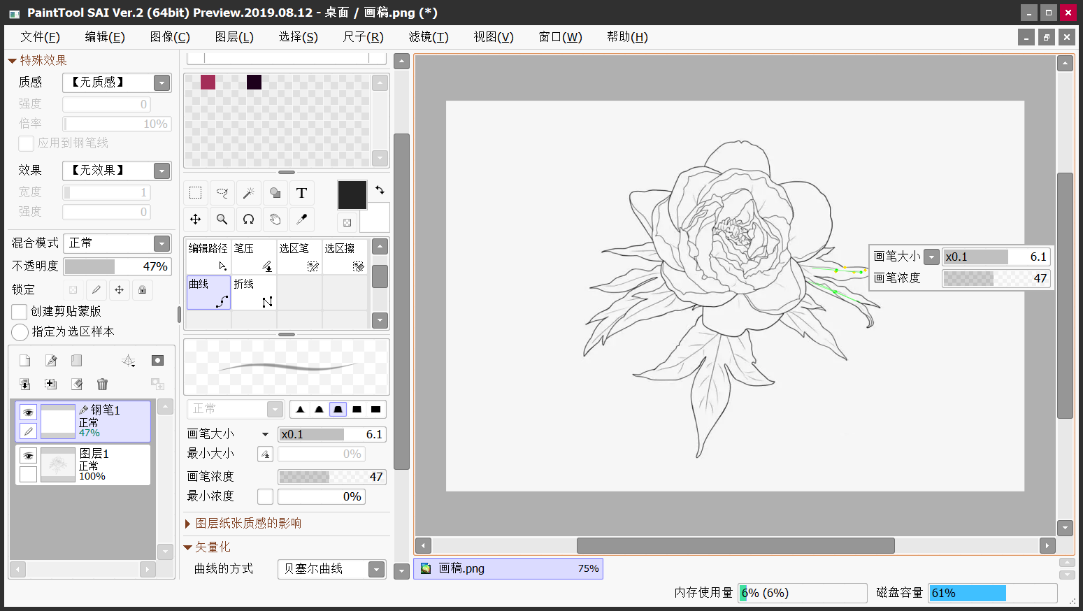Adjust the 不透明度 opacity slider

(x=117, y=266)
